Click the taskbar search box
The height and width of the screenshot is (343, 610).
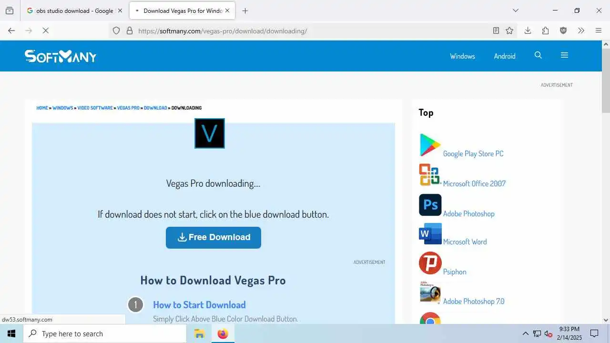pos(105,333)
